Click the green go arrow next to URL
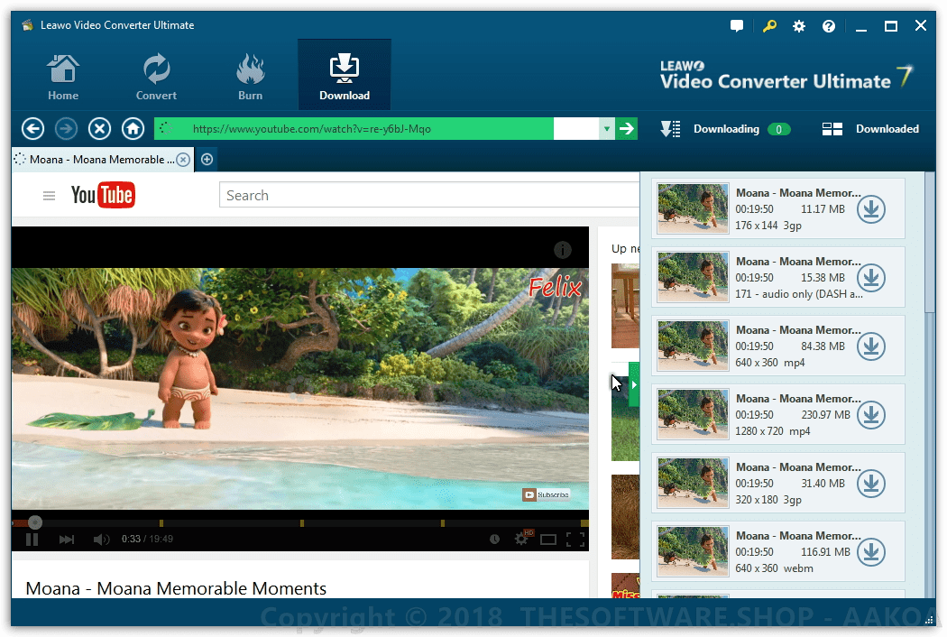The image size is (947, 637). (627, 129)
